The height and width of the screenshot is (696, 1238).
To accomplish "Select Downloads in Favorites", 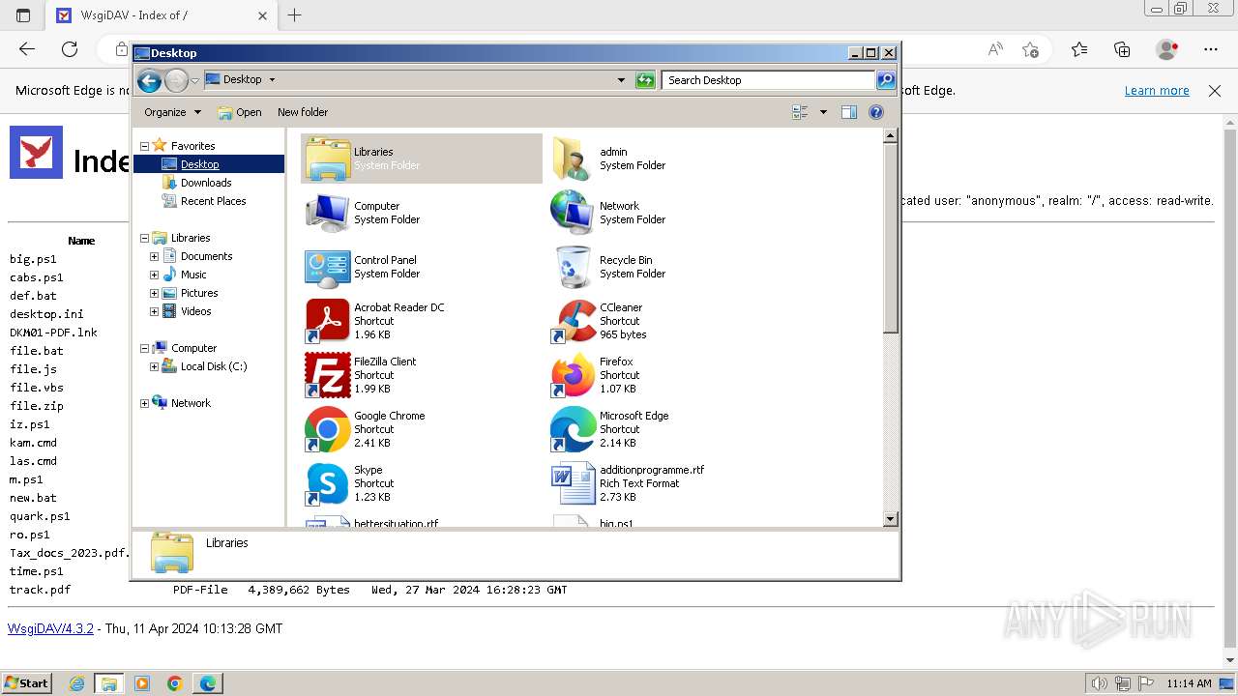I will pyautogui.click(x=206, y=183).
